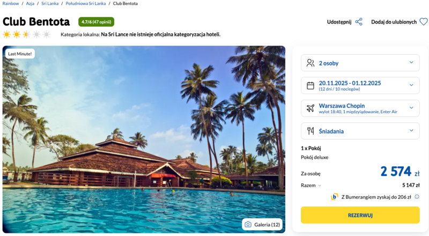Click the calendar icon in date field
This screenshot has height=236, width=429.
point(310,85)
